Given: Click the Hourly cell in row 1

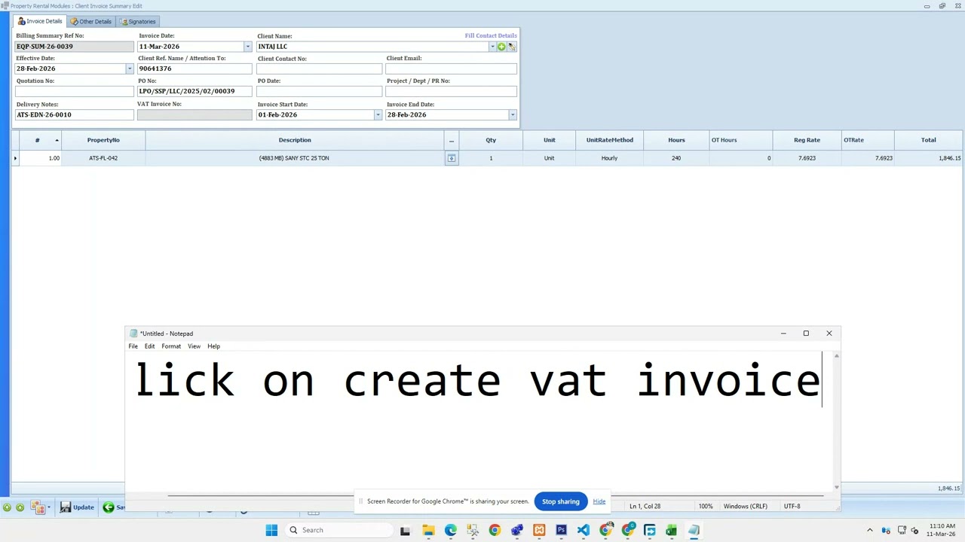Looking at the screenshot, I should pyautogui.click(x=610, y=158).
